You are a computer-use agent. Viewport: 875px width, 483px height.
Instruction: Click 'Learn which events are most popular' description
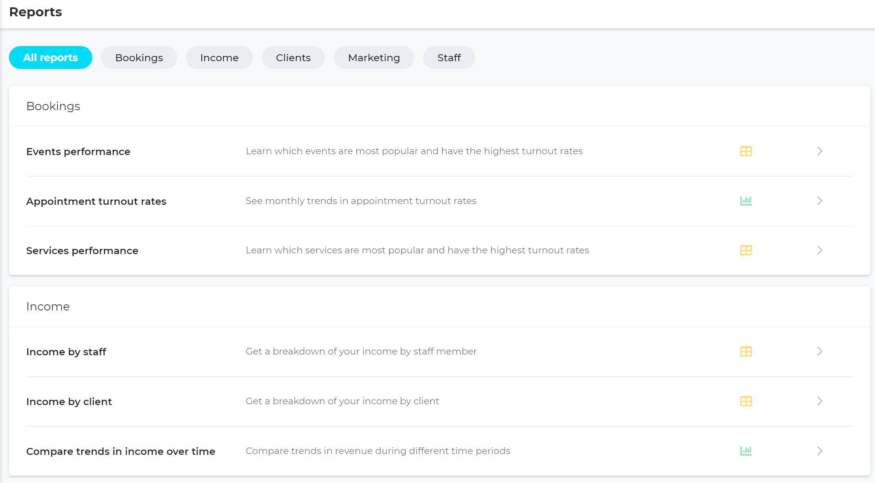click(414, 151)
